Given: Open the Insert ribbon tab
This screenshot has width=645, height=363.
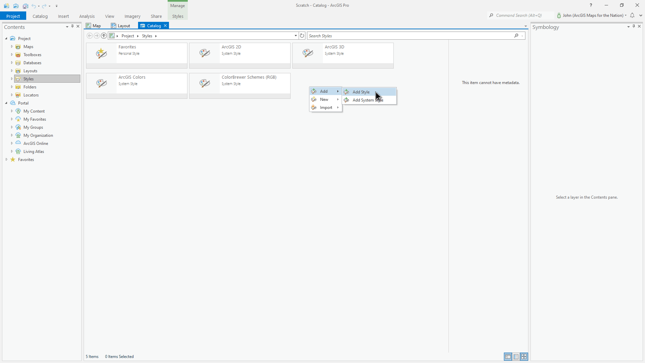Looking at the screenshot, I should [x=63, y=16].
